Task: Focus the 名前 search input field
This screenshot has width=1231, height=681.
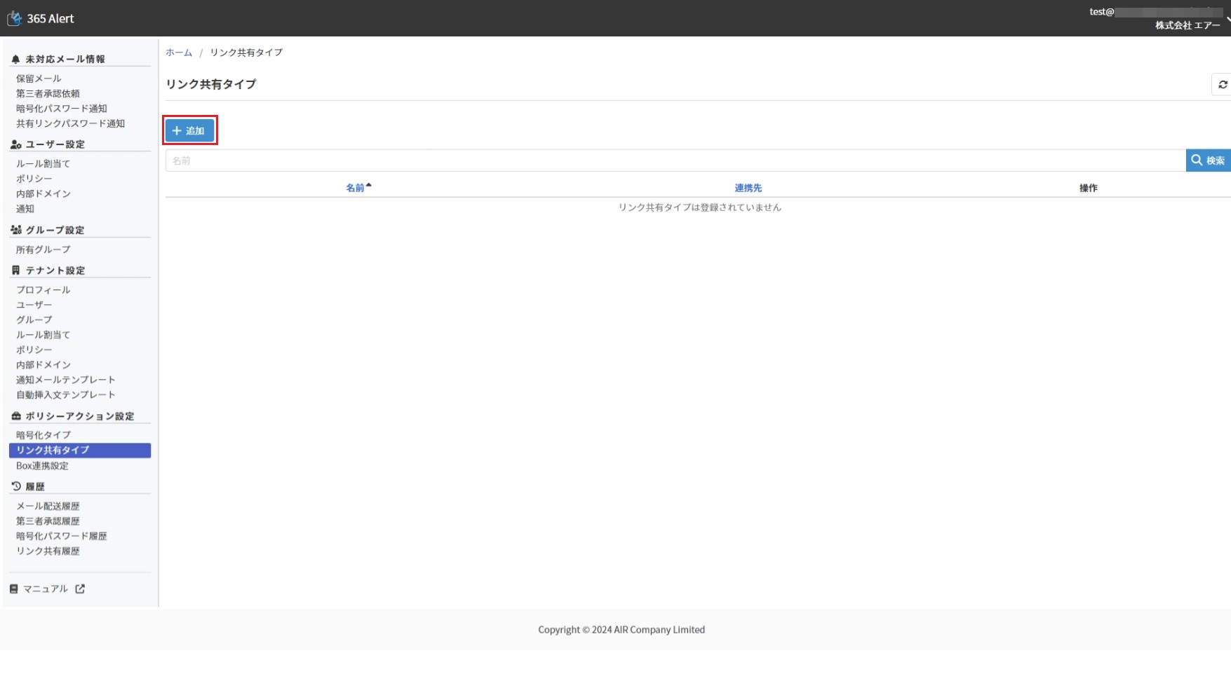Action: (675, 160)
